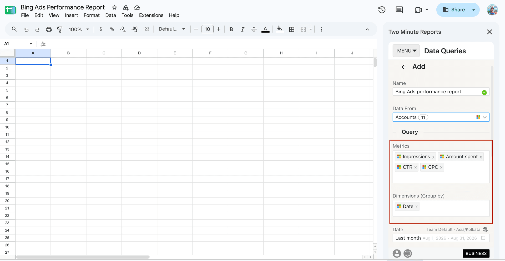
Task: Go back from the Add query screen
Action: (404, 67)
